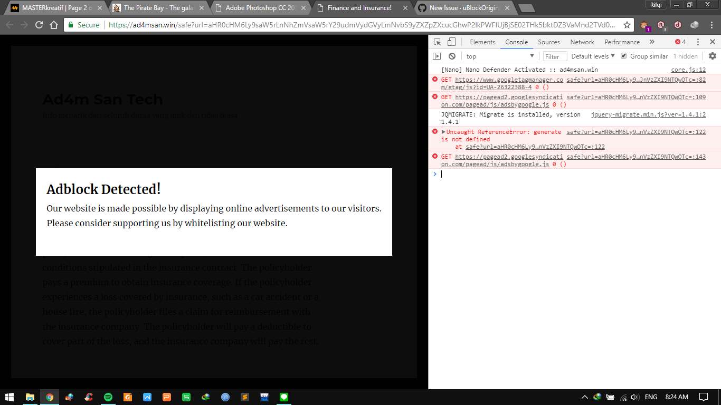The height and width of the screenshot is (405, 721).
Task: Switch to the Sources tab
Action: [549, 42]
